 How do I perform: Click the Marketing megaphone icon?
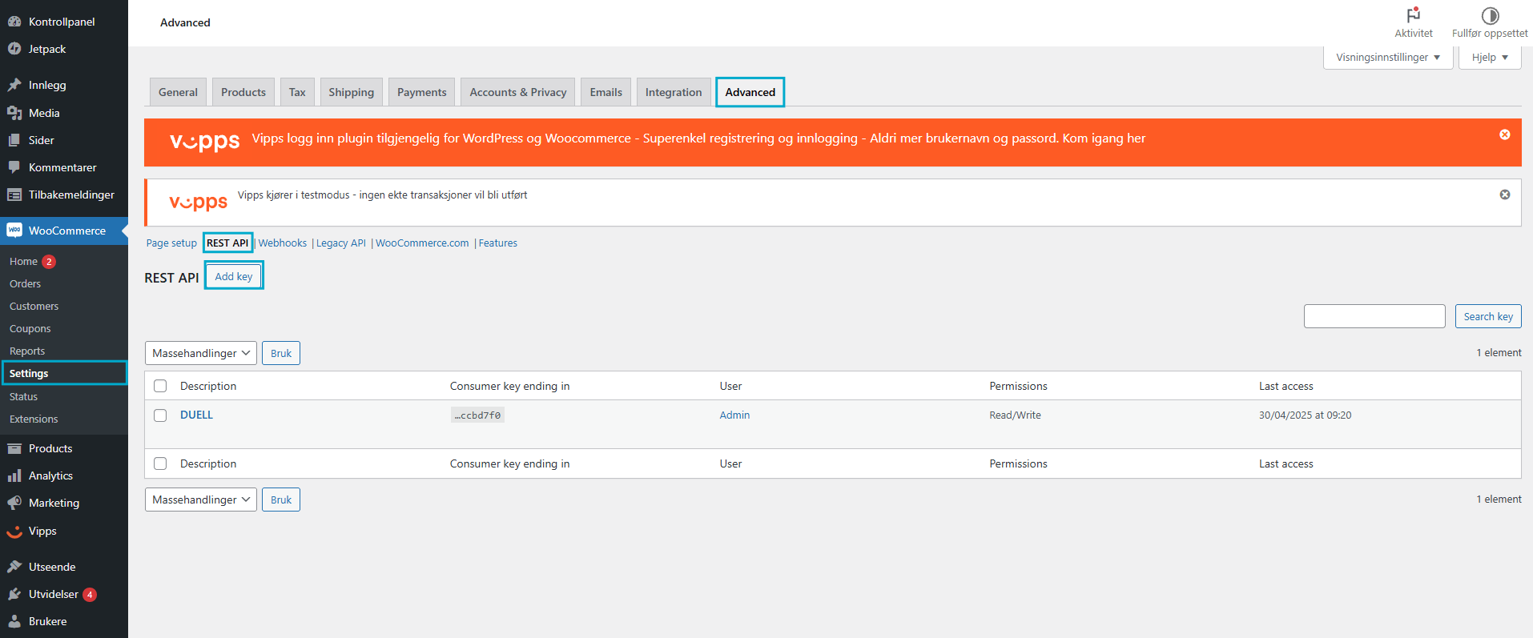click(x=14, y=503)
